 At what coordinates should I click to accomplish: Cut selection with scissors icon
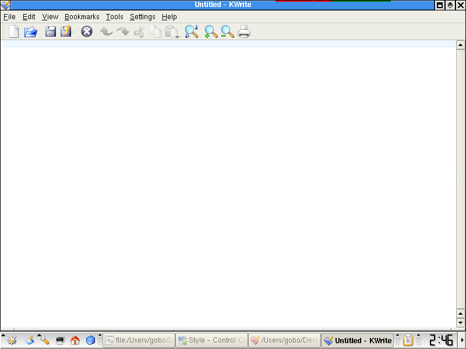[139, 31]
